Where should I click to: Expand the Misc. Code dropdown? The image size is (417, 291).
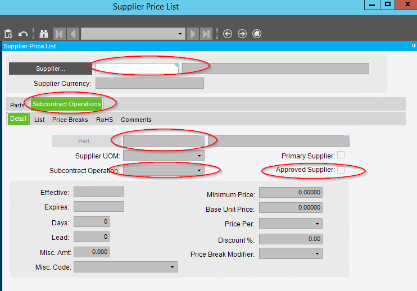tap(172, 267)
